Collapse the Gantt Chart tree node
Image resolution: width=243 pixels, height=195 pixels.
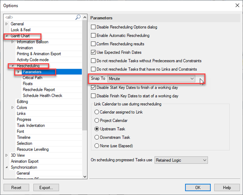coord(7,36)
